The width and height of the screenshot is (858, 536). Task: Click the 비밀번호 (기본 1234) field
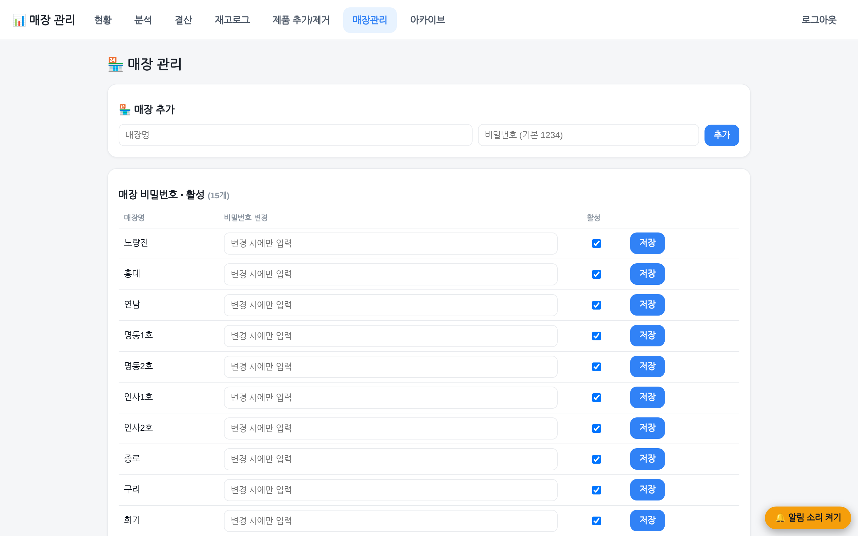point(588,135)
